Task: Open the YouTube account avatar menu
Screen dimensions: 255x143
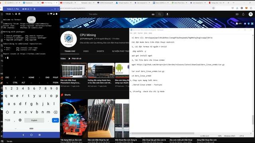Action: click(251, 14)
